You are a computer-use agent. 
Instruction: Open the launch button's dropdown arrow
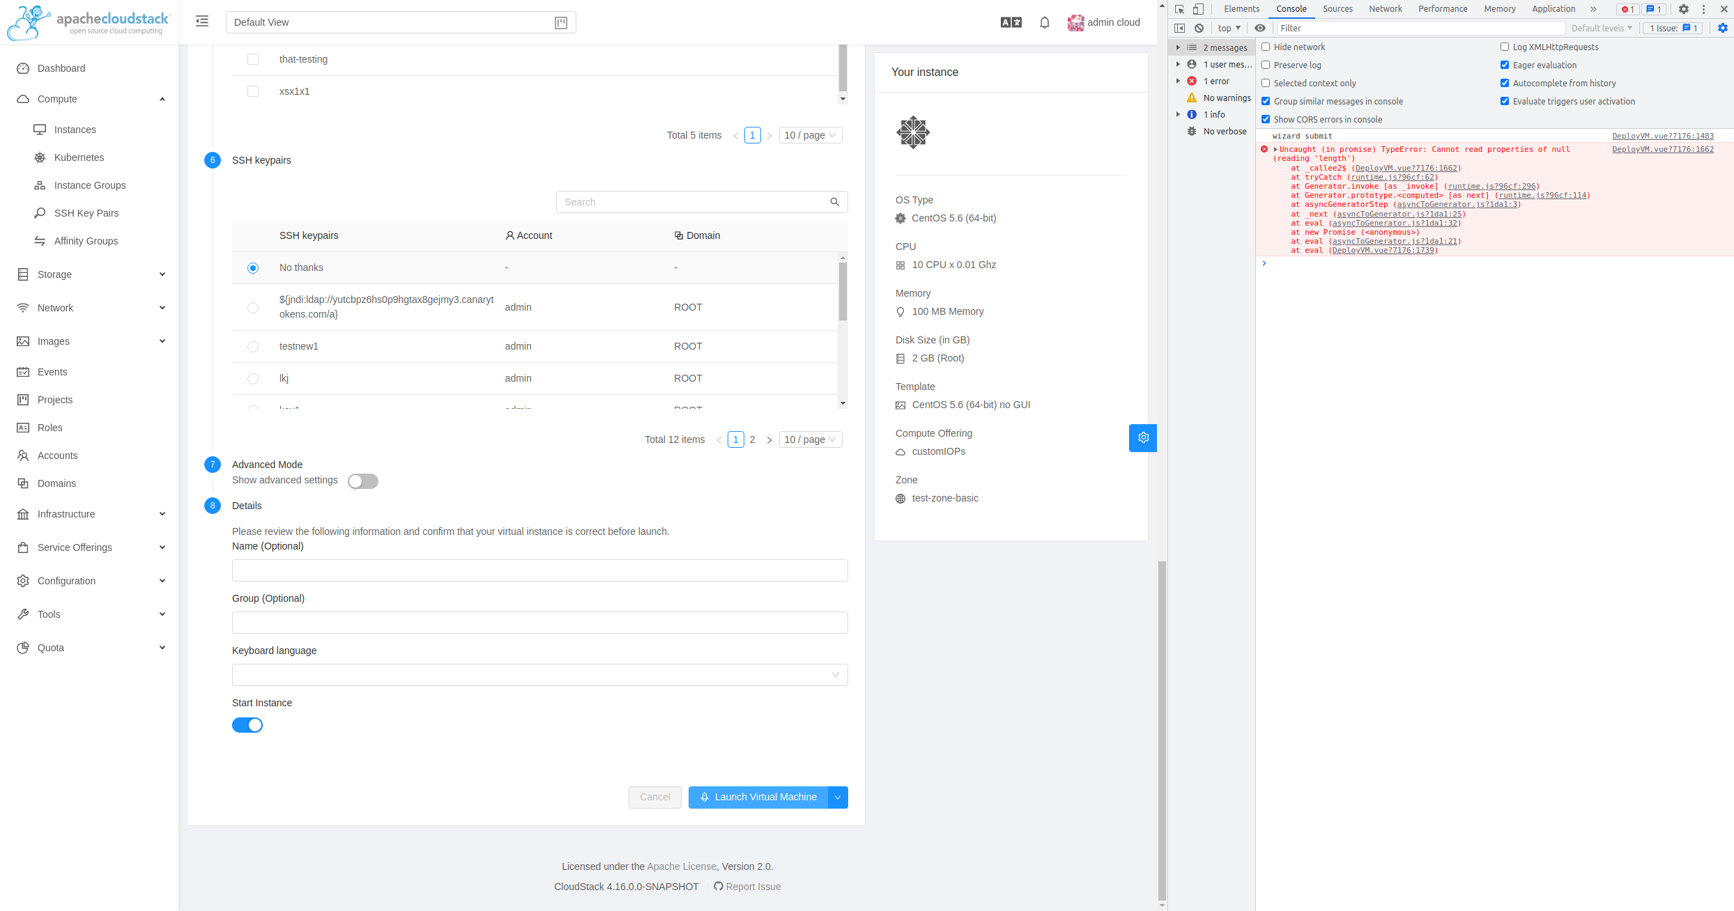point(838,797)
